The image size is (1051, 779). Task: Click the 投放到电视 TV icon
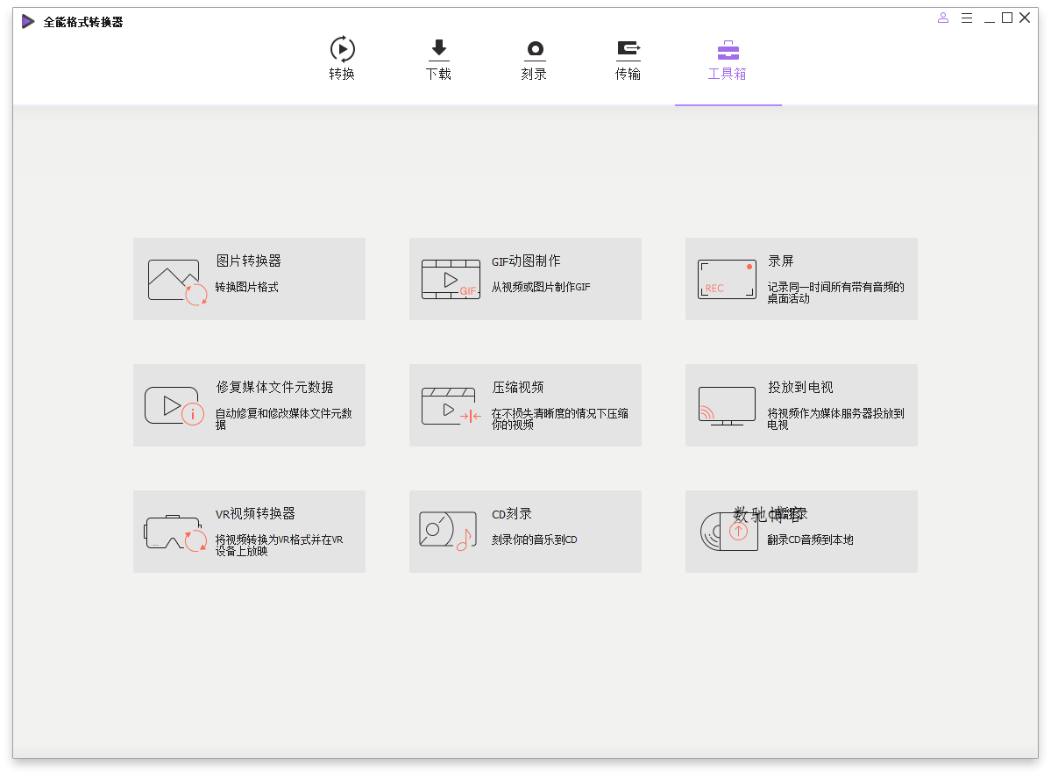tap(728, 406)
